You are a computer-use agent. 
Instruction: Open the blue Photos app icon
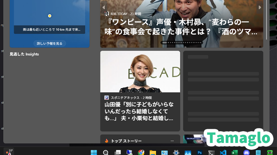[x=188, y=152]
